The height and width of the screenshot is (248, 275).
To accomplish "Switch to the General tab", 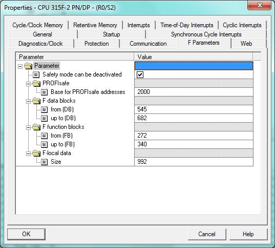I will pyautogui.click(x=43, y=34).
